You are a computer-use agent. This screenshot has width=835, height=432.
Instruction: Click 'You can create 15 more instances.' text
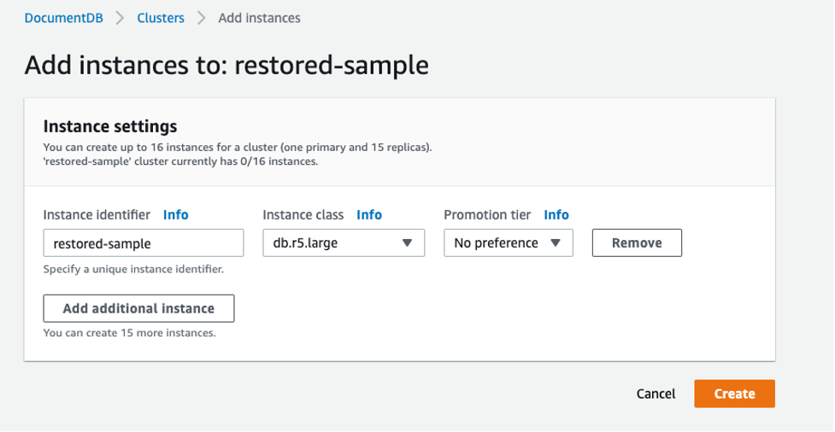[129, 333]
